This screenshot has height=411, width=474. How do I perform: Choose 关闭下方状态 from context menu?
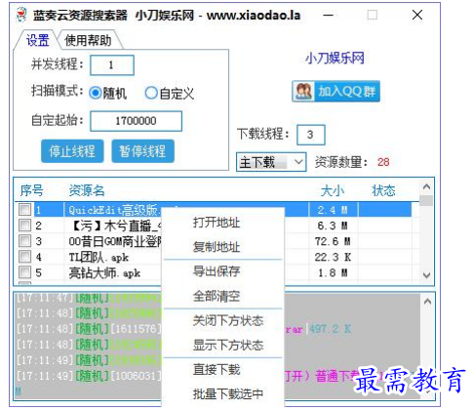point(228,321)
